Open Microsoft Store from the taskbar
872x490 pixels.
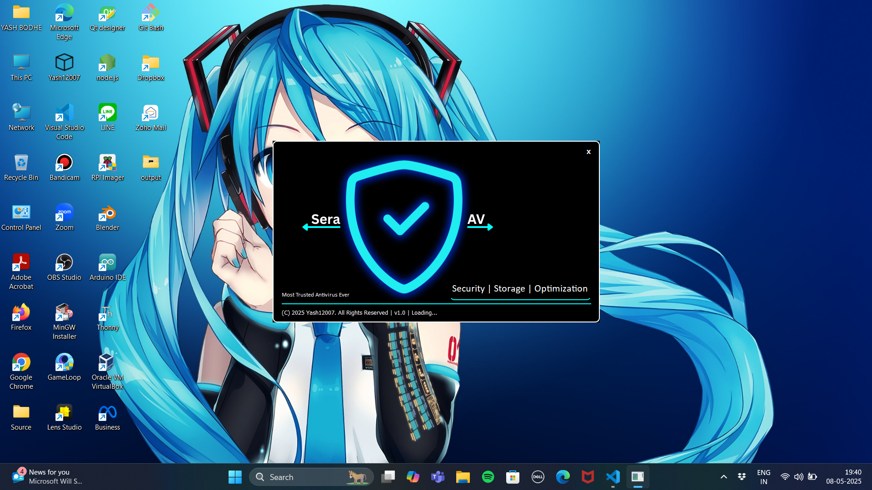[x=513, y=477]
